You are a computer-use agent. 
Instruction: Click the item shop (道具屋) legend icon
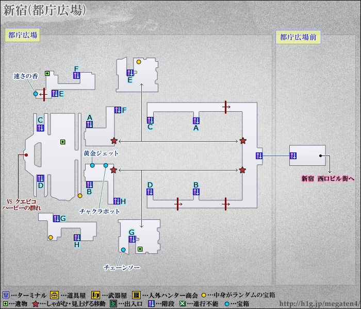54,295
